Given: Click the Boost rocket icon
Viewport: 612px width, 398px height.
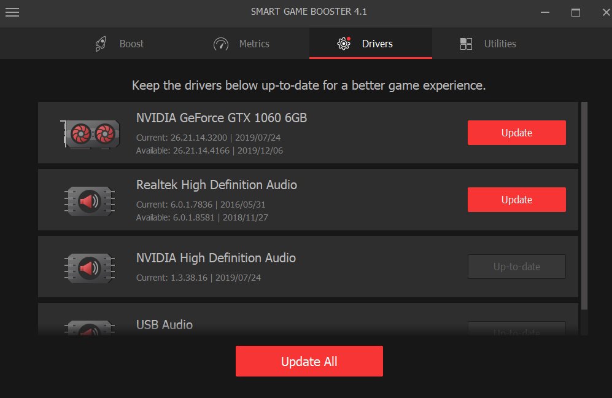Looking at the screenshot, I should click(102, 44).
